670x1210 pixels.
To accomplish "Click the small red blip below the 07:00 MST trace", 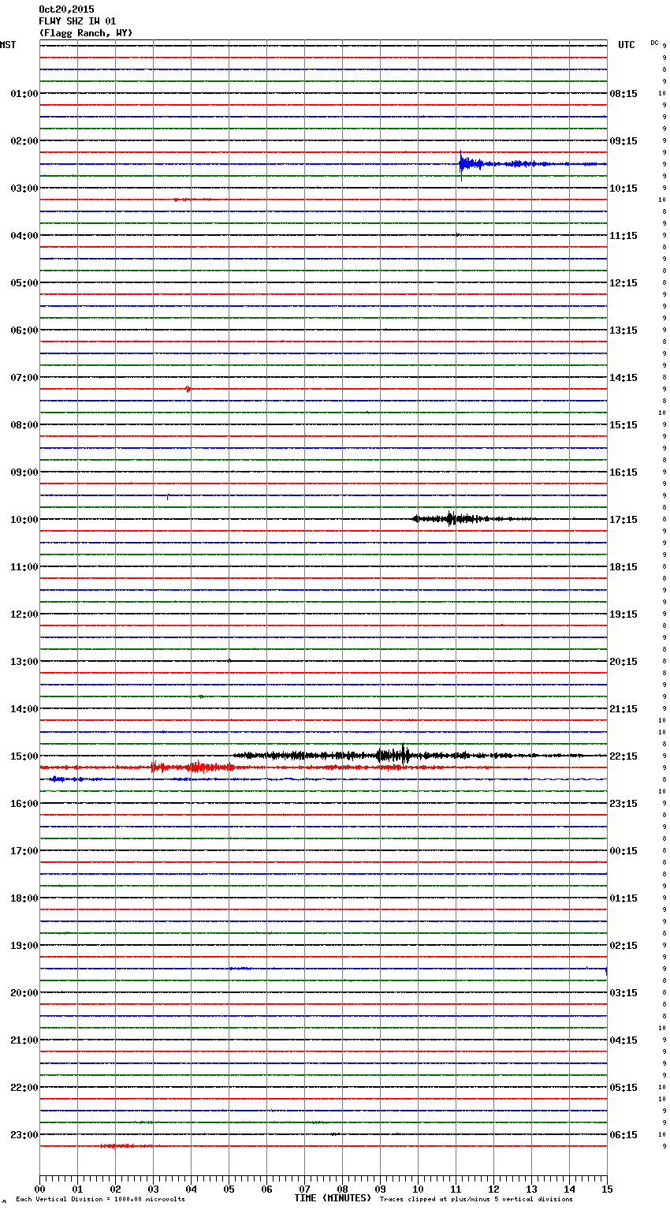I will [188, 388].
